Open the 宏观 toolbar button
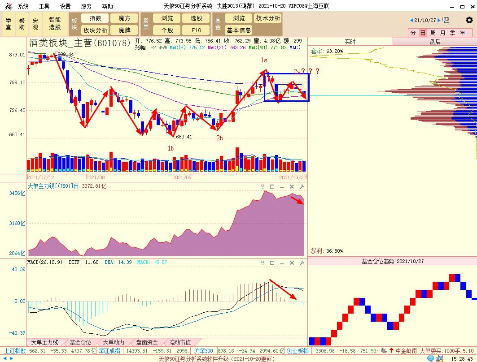Image resolution: width=477 pixels, height=362 pixels. coord(35,24)
